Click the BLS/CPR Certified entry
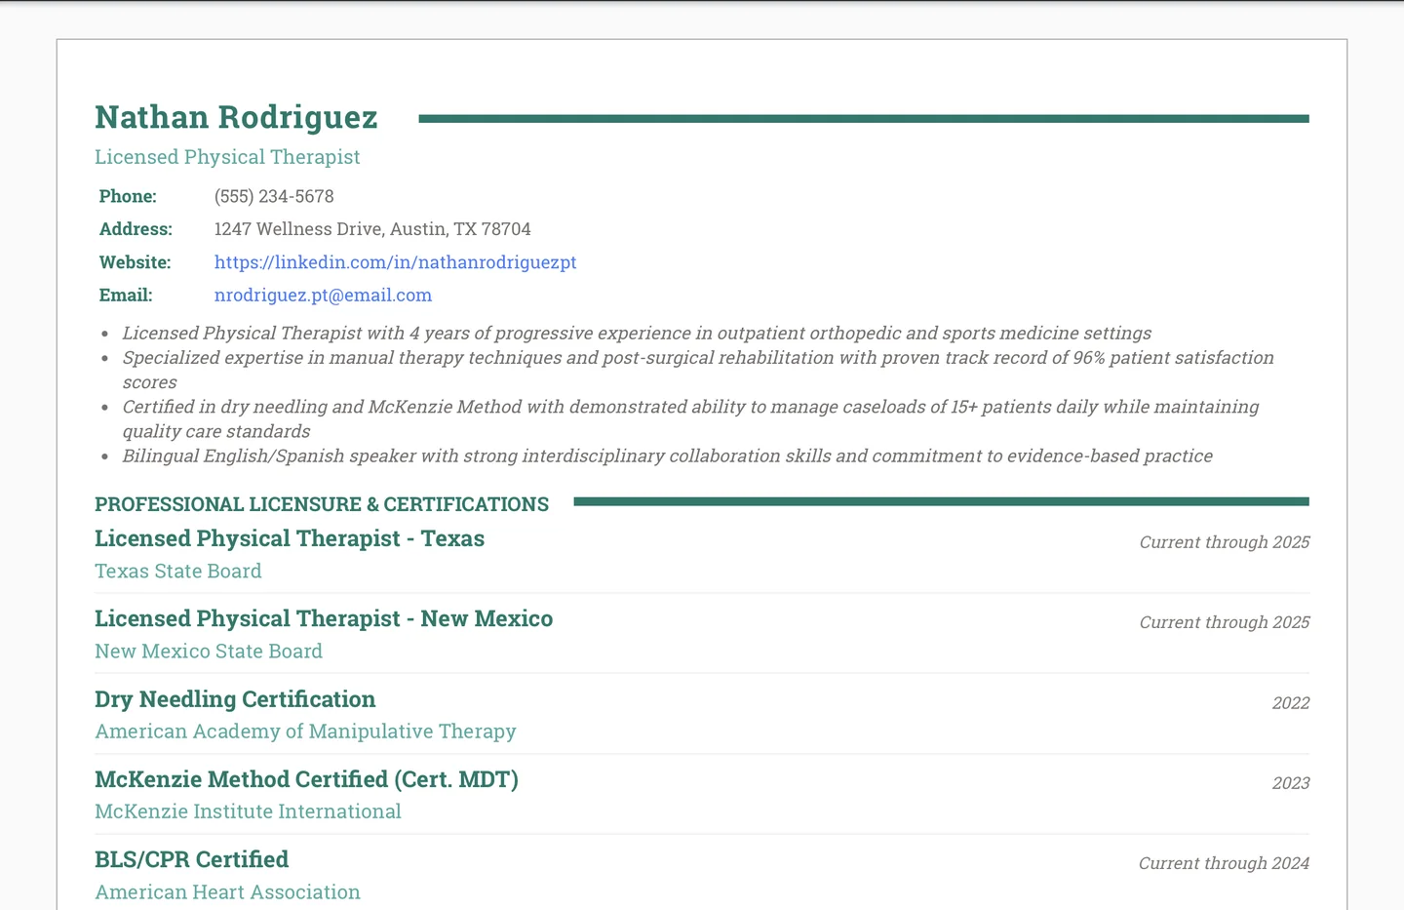This screenshot has width=1404, height=910. tap(191, 858)
